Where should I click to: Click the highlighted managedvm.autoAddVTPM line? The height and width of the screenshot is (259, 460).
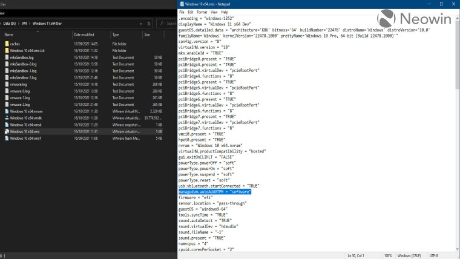(215, 192)
